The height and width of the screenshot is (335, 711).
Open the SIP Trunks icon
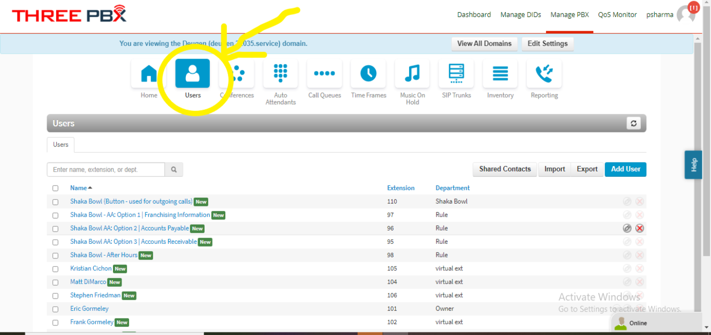click(456, 73)
